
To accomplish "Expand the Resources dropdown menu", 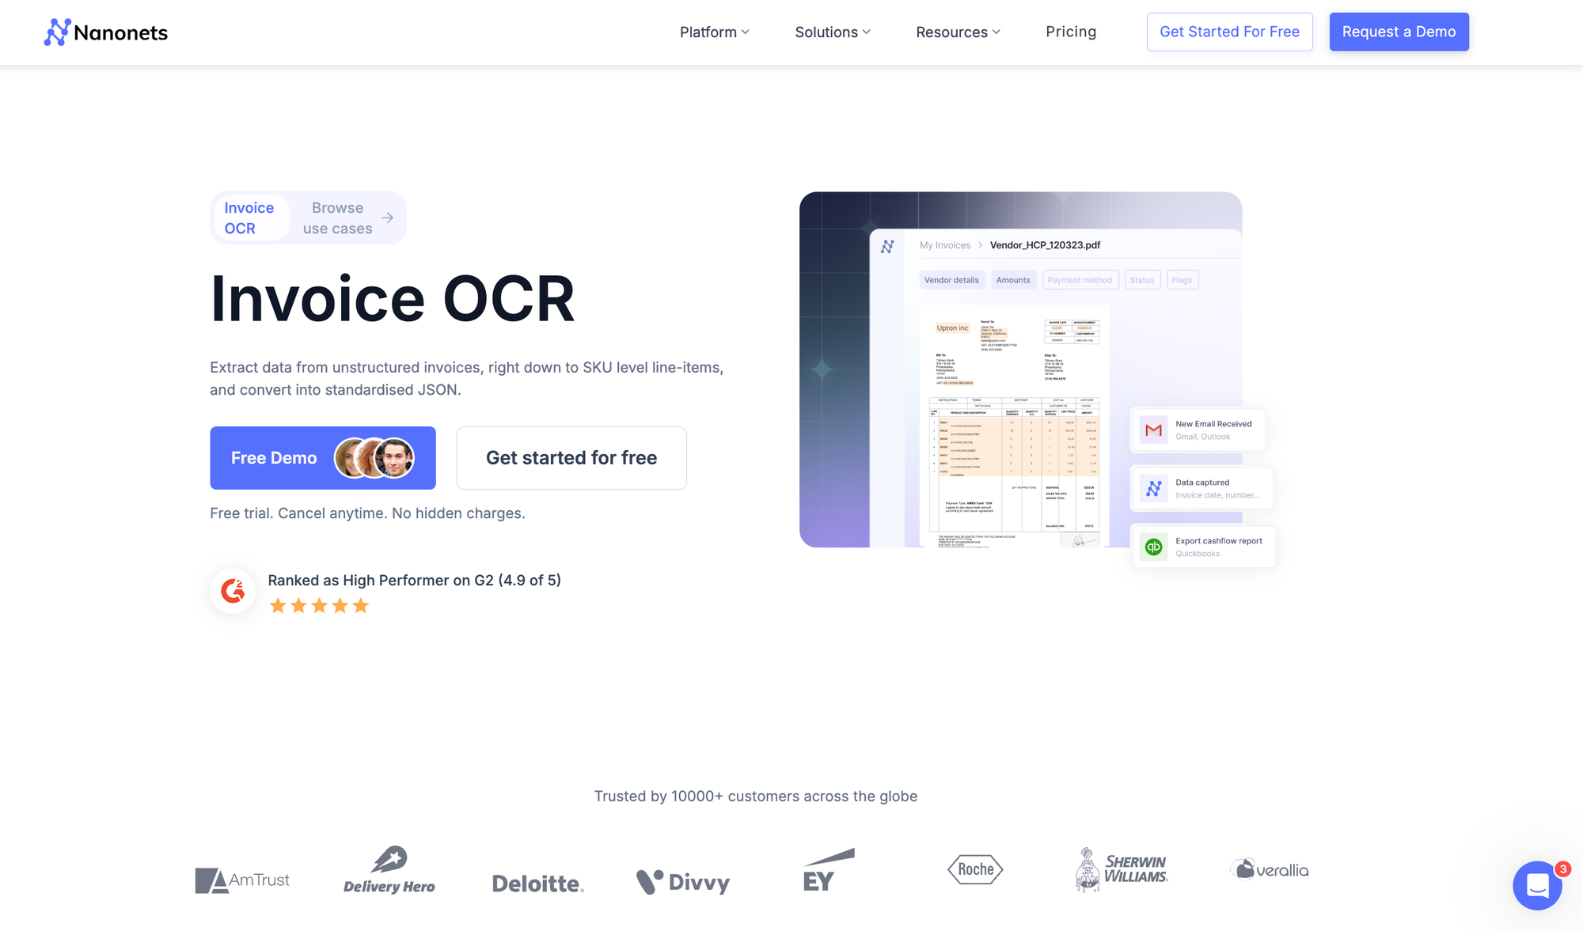I will [955, 31].
